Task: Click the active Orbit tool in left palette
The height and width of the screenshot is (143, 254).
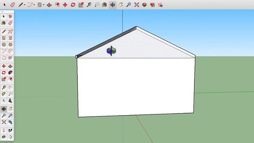Action: [x=4, y=109]
